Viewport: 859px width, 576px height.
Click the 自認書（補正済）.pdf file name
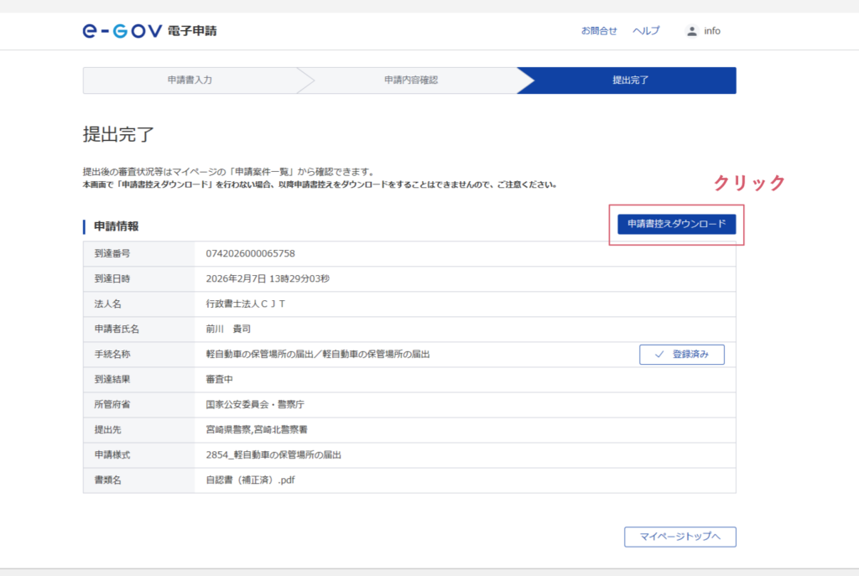coord(250,480)
